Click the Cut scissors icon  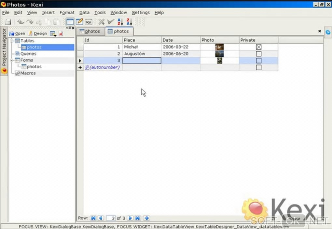pos(39,22)
